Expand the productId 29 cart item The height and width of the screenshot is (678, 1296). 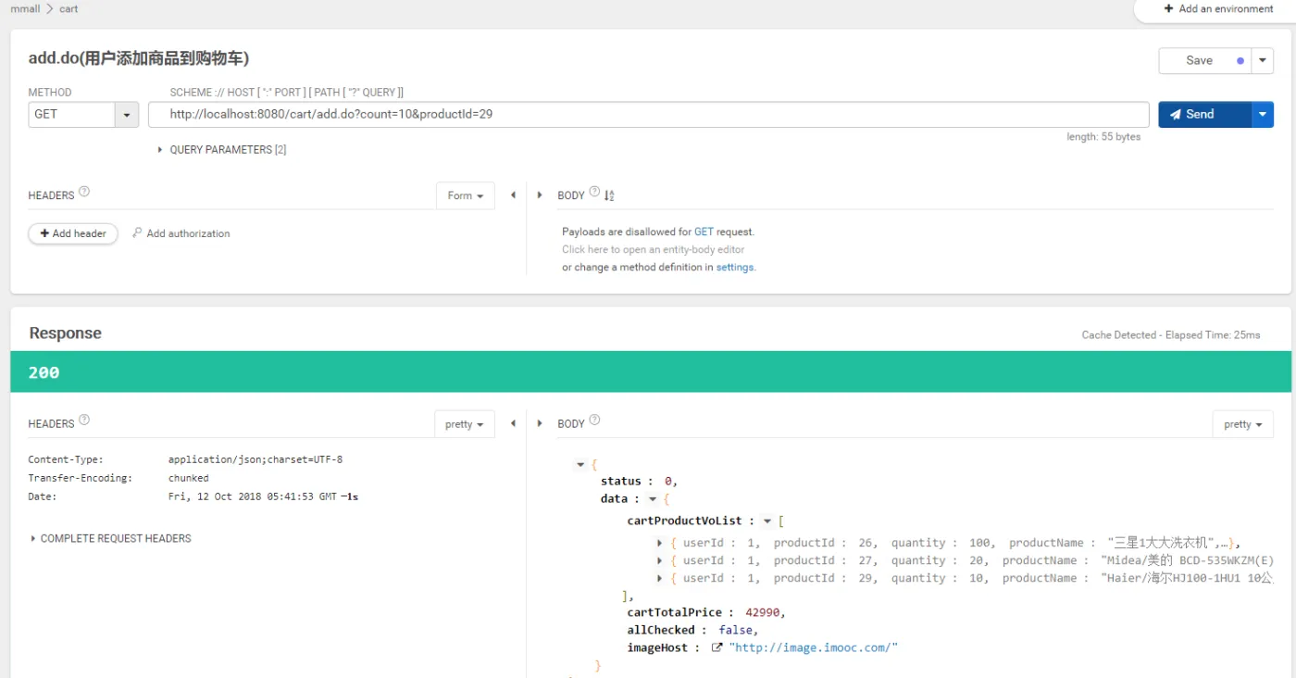[x=660, y=578]
